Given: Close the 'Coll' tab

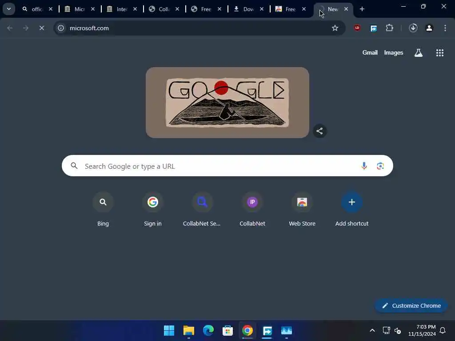Looking at the screenshot, I should point(177,9).
